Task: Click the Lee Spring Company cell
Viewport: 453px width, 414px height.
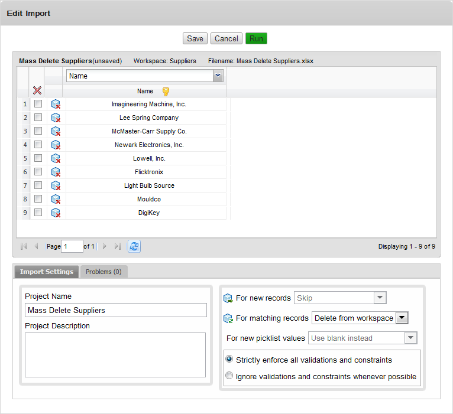Action: pos(146,118)
